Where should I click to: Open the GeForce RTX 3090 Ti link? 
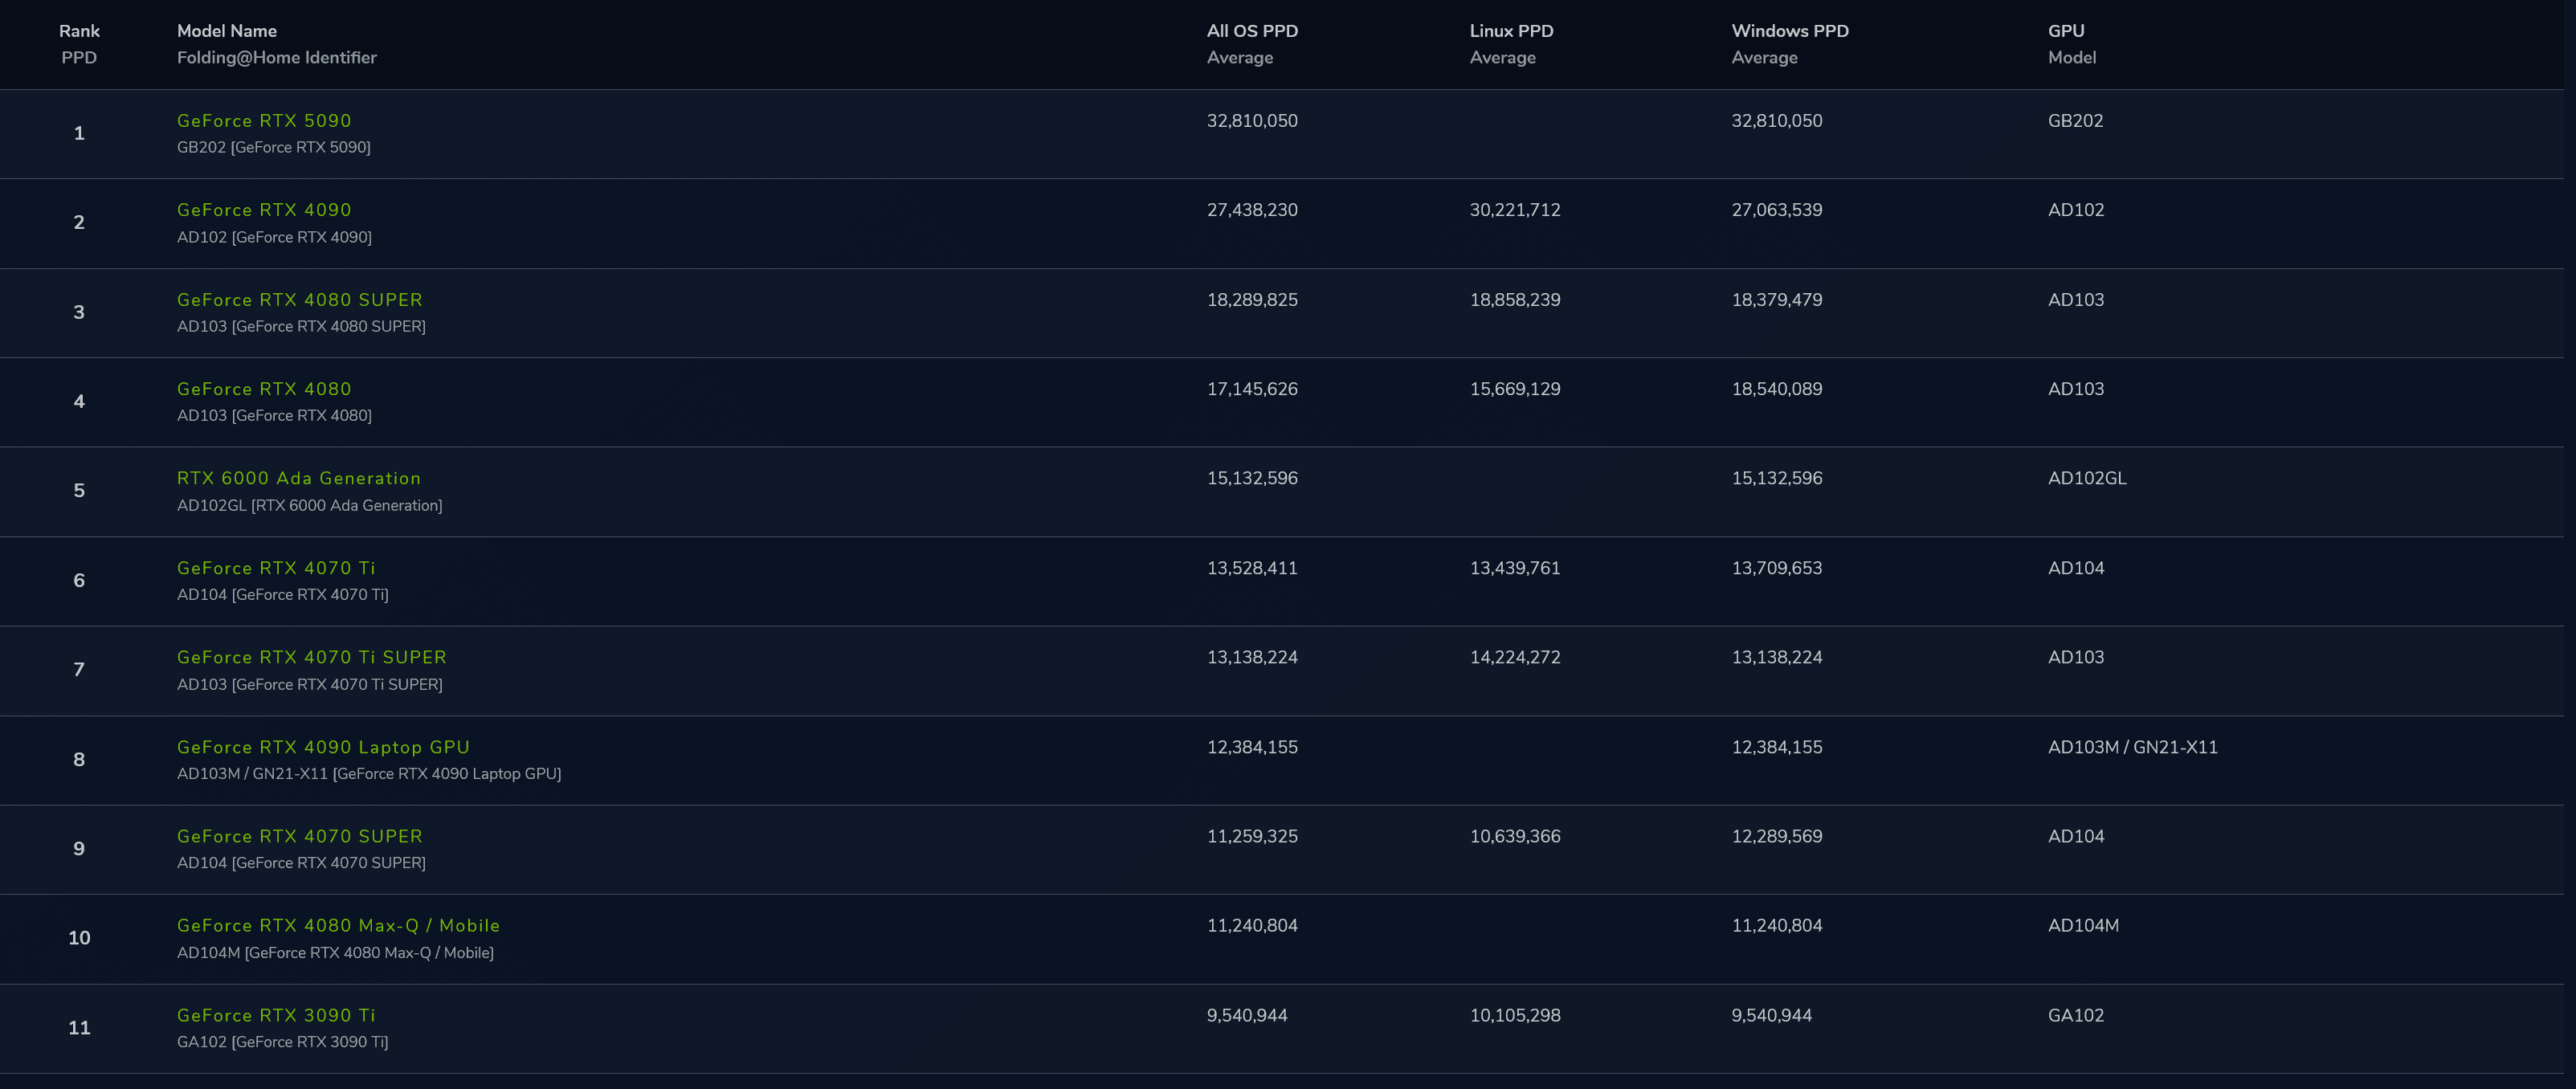[276, 1015]
